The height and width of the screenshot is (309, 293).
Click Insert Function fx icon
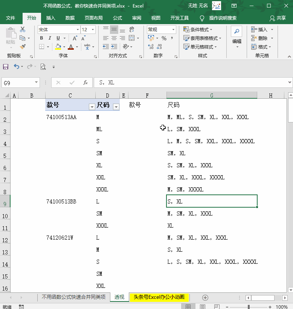tap(85, 83)
